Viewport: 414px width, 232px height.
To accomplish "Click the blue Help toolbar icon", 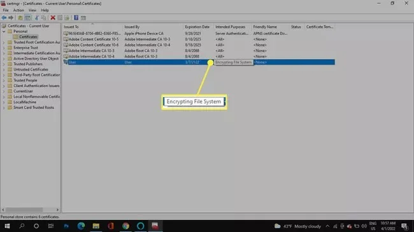I will pyautogui.click(x=76, y=18).
